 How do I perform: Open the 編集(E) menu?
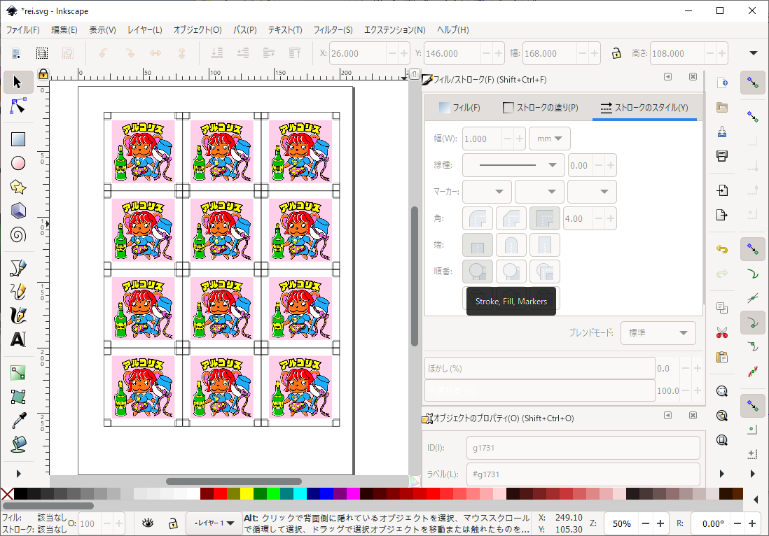64,30
